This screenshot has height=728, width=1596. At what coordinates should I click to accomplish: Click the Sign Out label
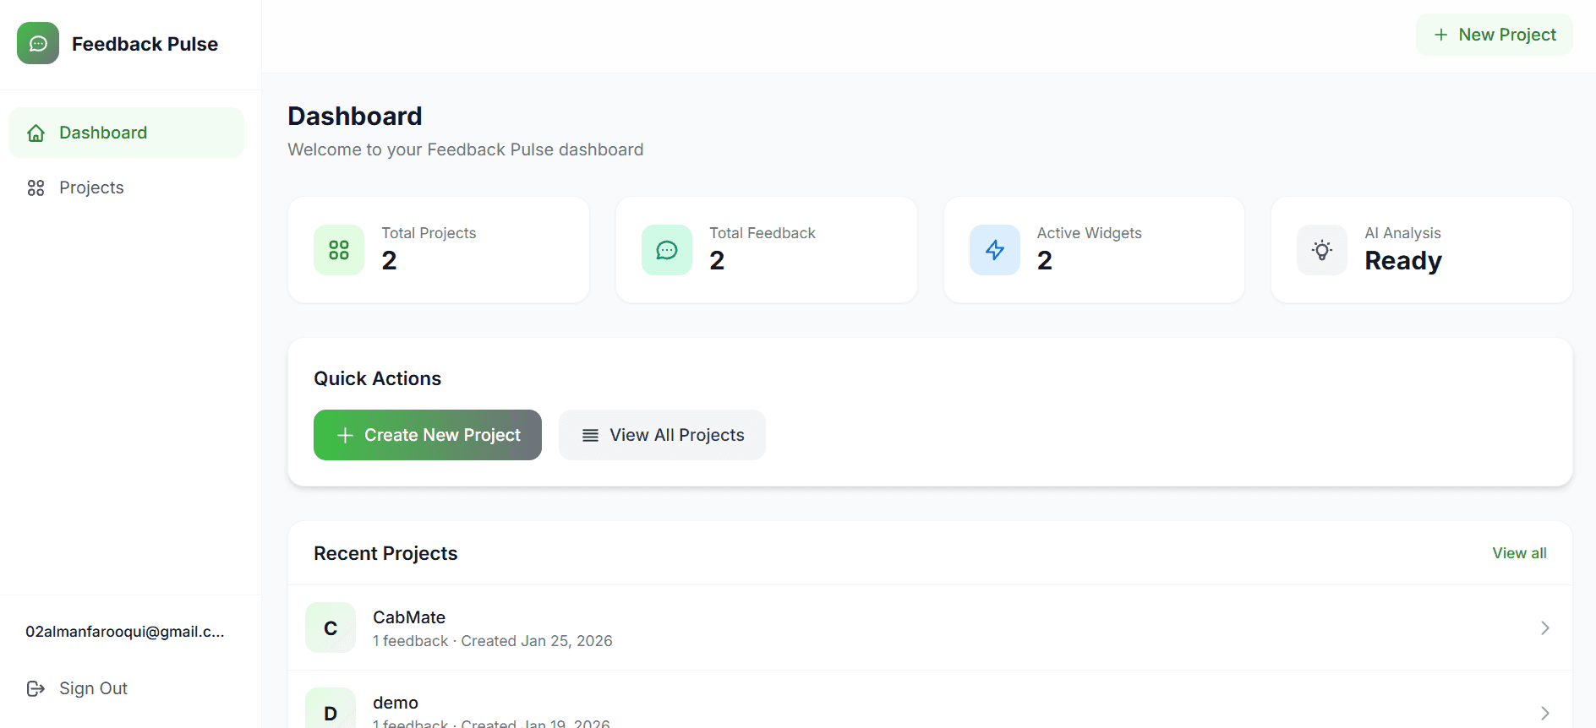click(93, 688)
